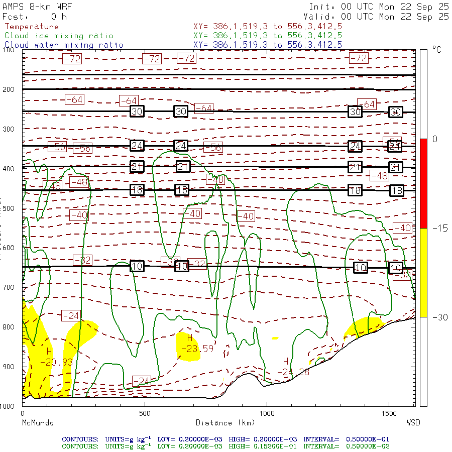Click the '700' pressure axis label

coord(9,287)
